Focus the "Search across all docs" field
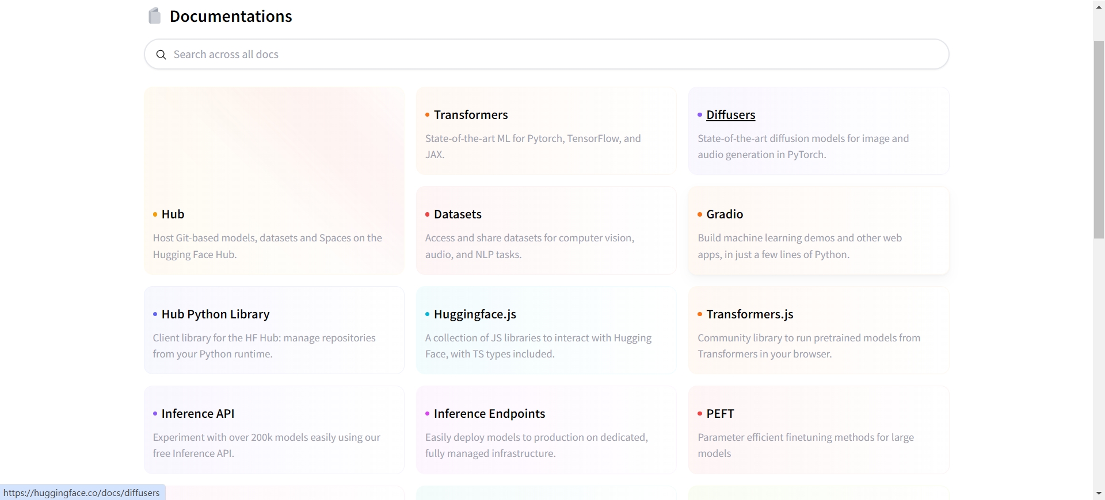1105x500 pixels. [546, 54]
